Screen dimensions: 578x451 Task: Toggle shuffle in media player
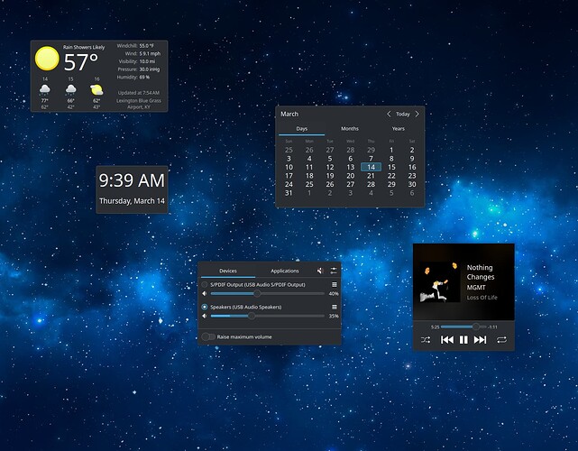coord(426,340)
